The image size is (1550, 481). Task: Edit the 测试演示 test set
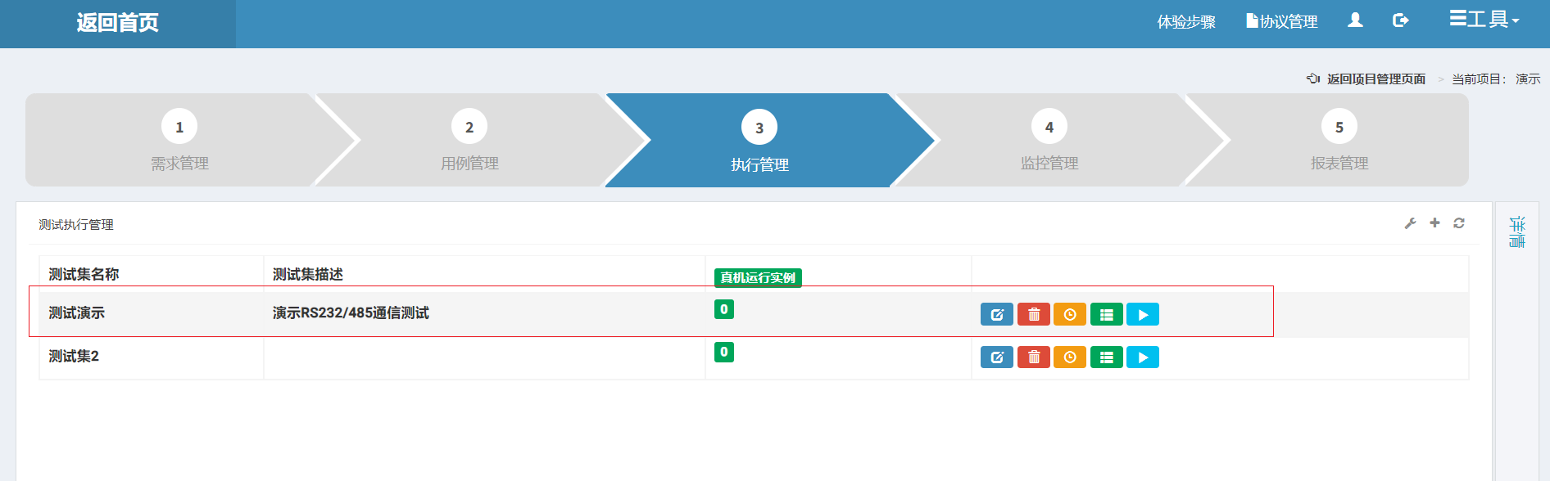pos(997,314)
